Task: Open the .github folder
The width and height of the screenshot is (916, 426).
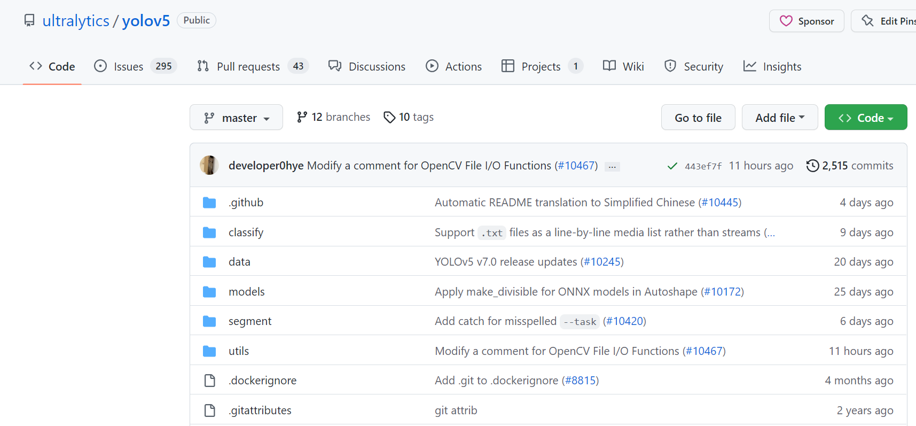Action: pyautogui.click(x=246, y=203)
